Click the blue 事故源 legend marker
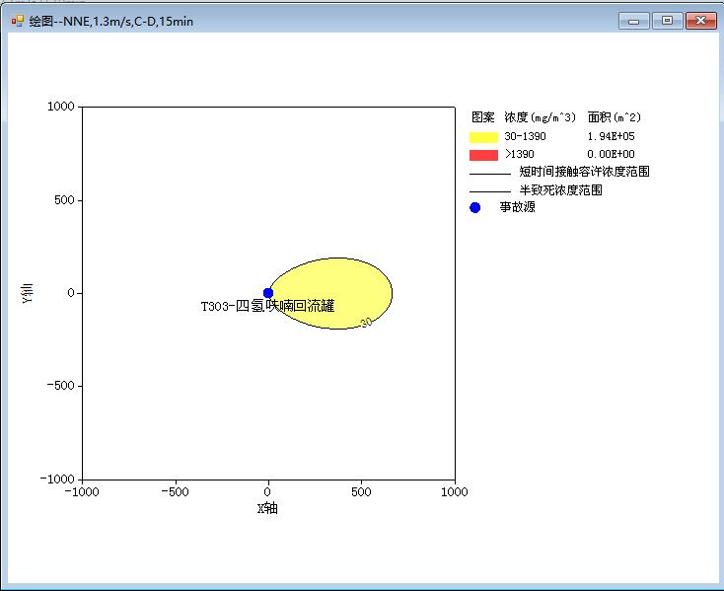724x591 pixels. (474, 208)
